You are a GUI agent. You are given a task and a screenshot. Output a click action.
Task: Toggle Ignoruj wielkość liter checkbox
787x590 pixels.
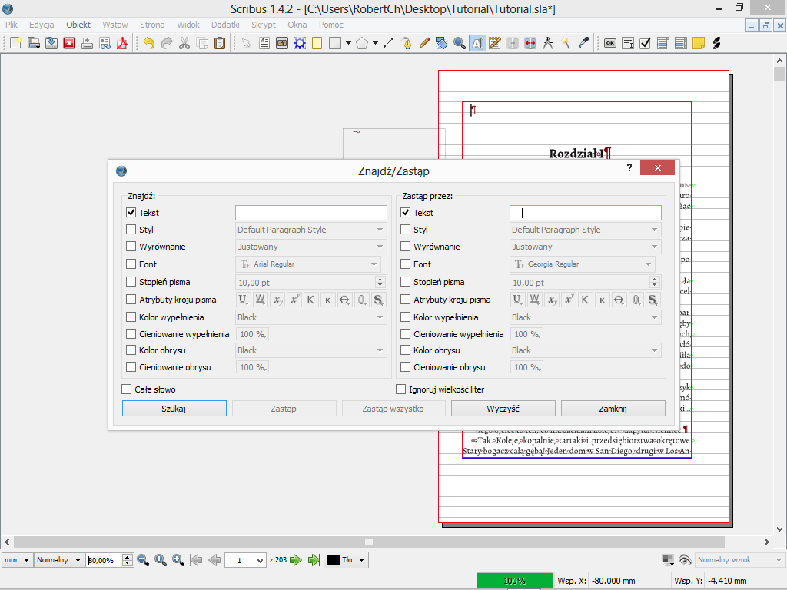tap(400, 389)
